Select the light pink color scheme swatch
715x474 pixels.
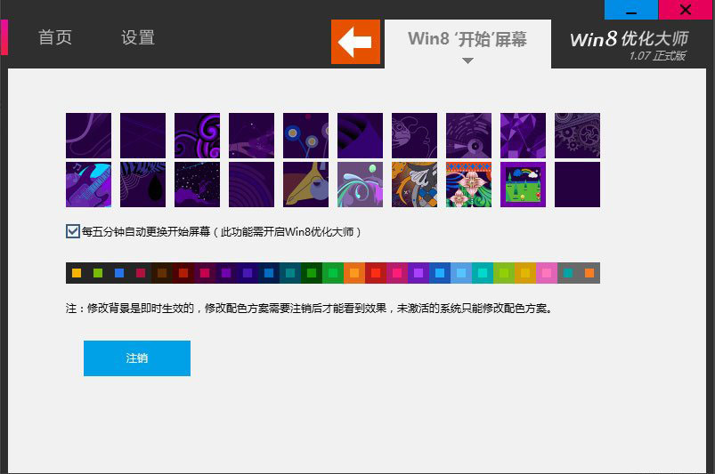[547, 273]
